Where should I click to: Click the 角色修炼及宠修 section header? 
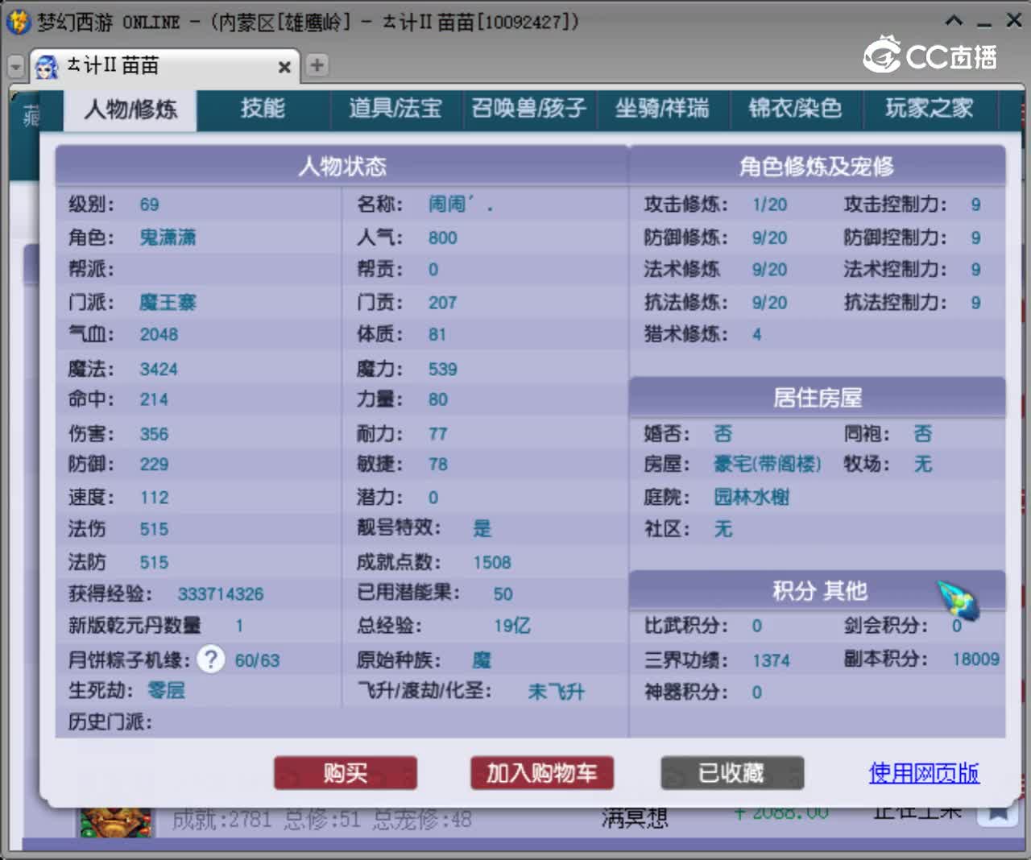817,166
